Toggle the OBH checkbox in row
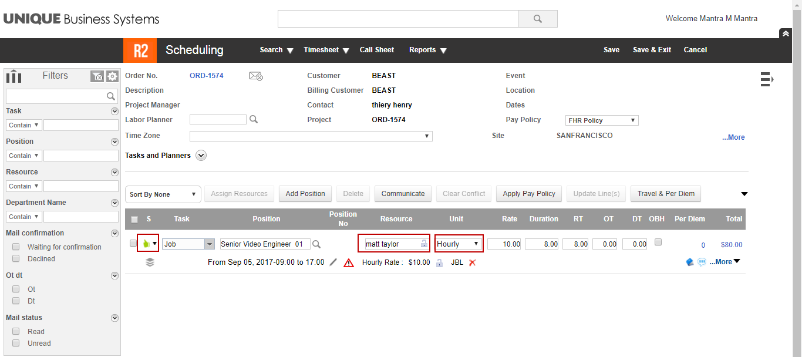This screenshot has height=357, width=802. tap(658, 242)
